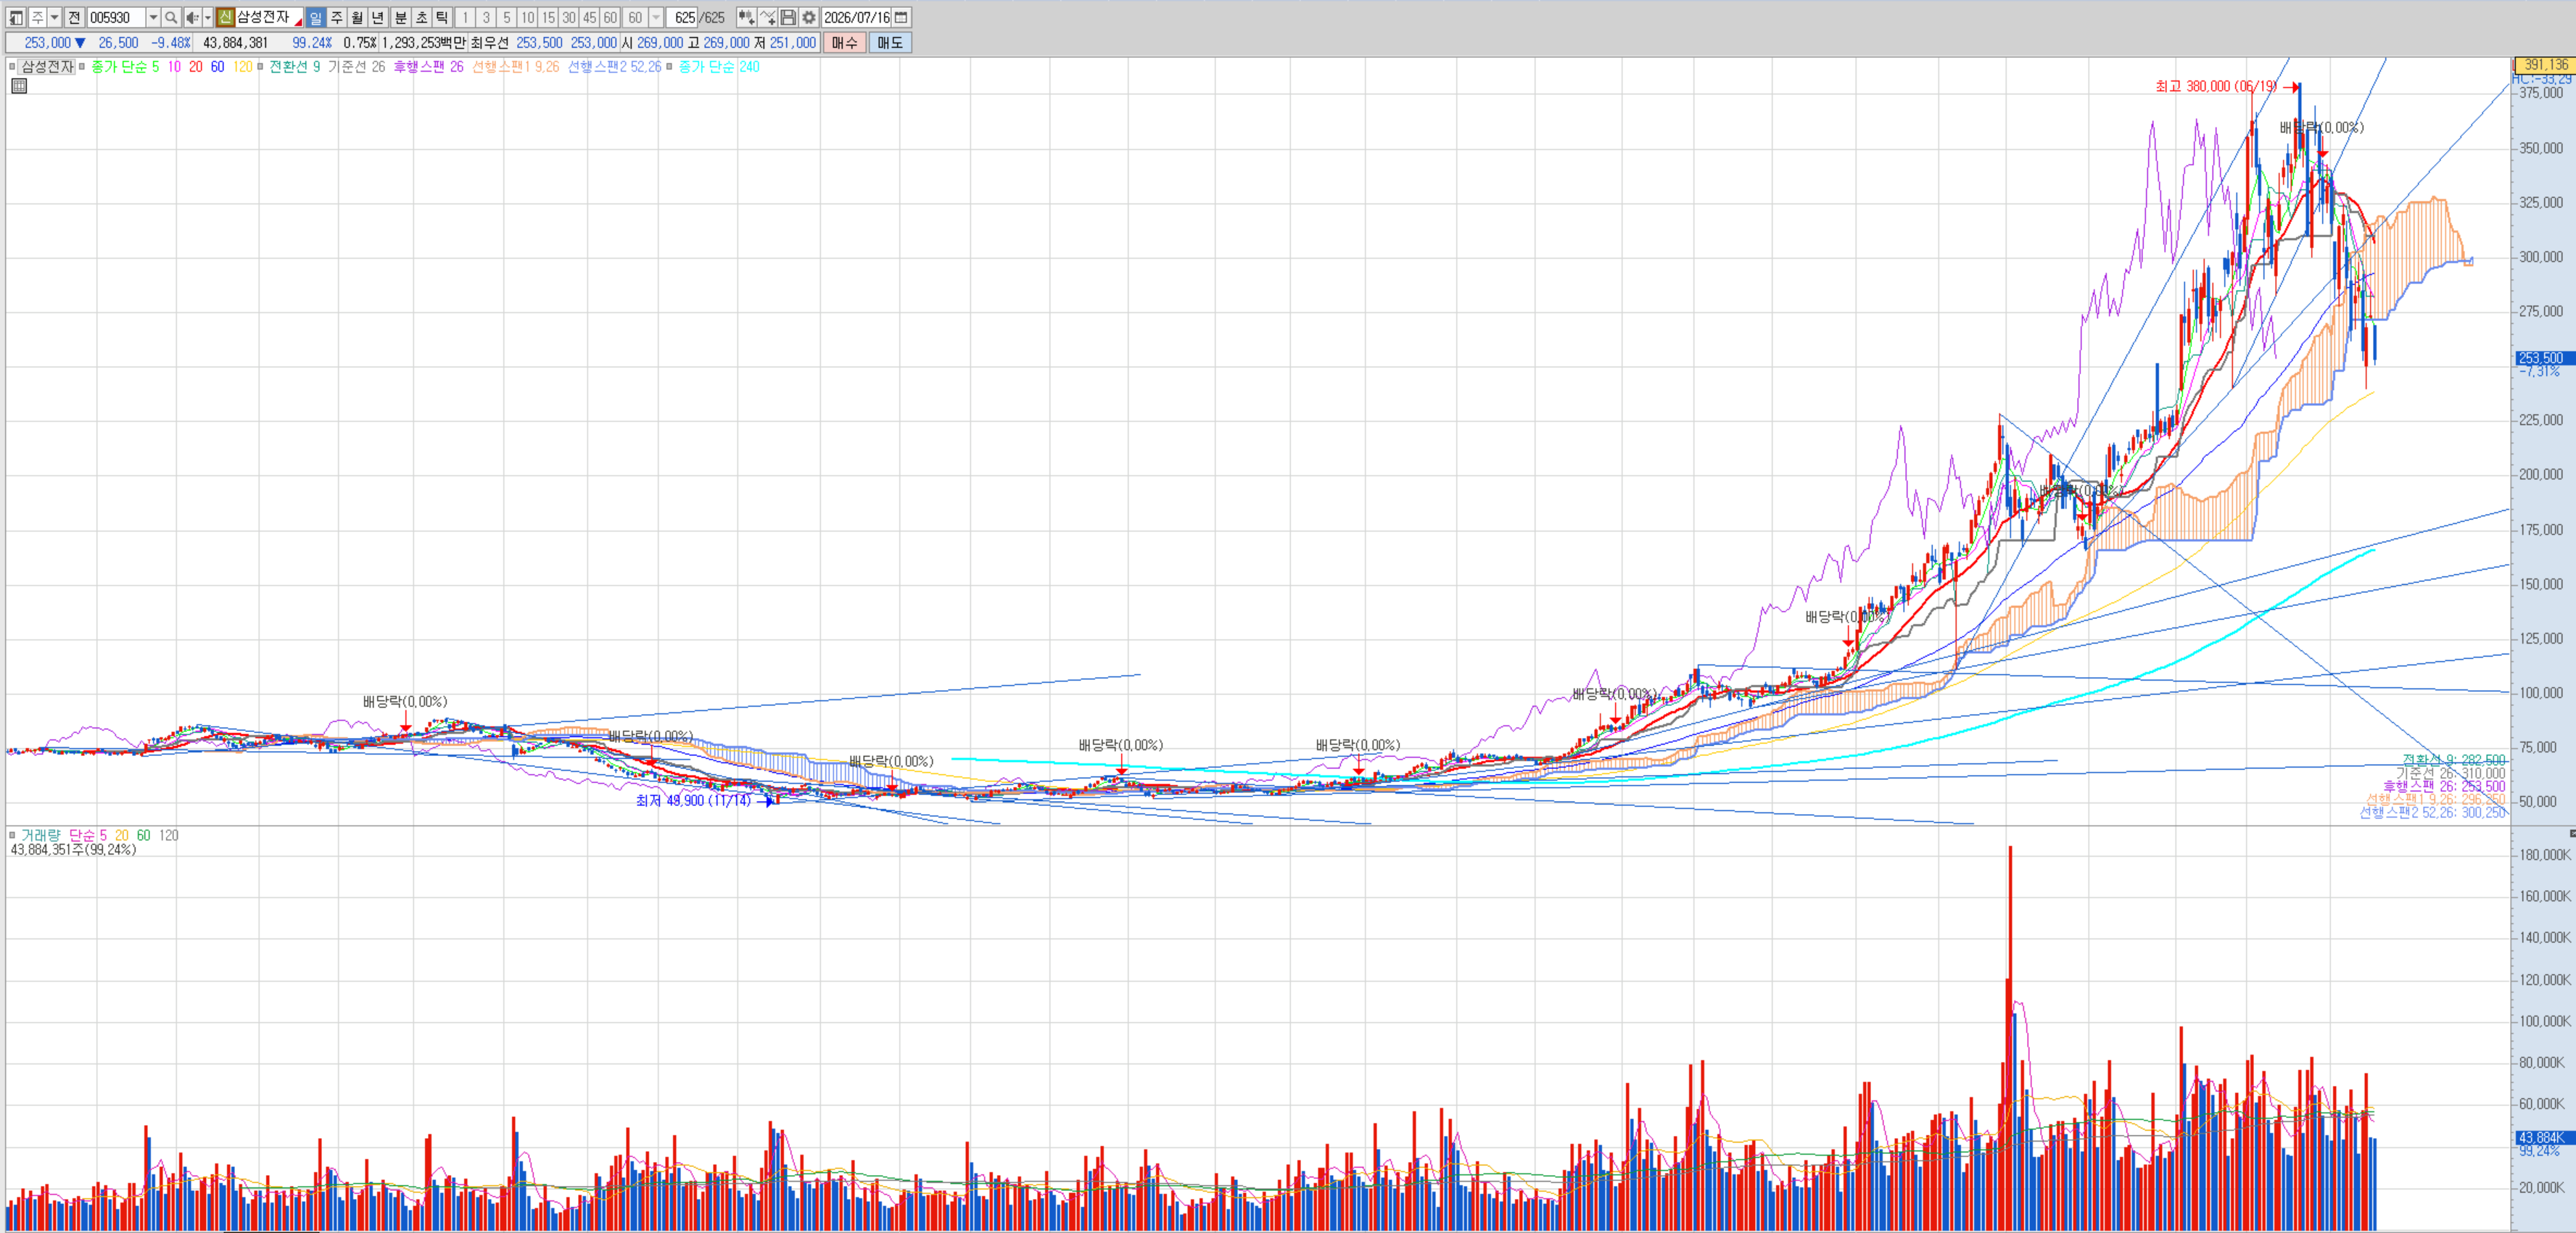The height and width of the screenshot is (1233, 2576).
Task: Expand the speaker options dropdown arrow
Action: pyautogui.click(x=207, y=18)
